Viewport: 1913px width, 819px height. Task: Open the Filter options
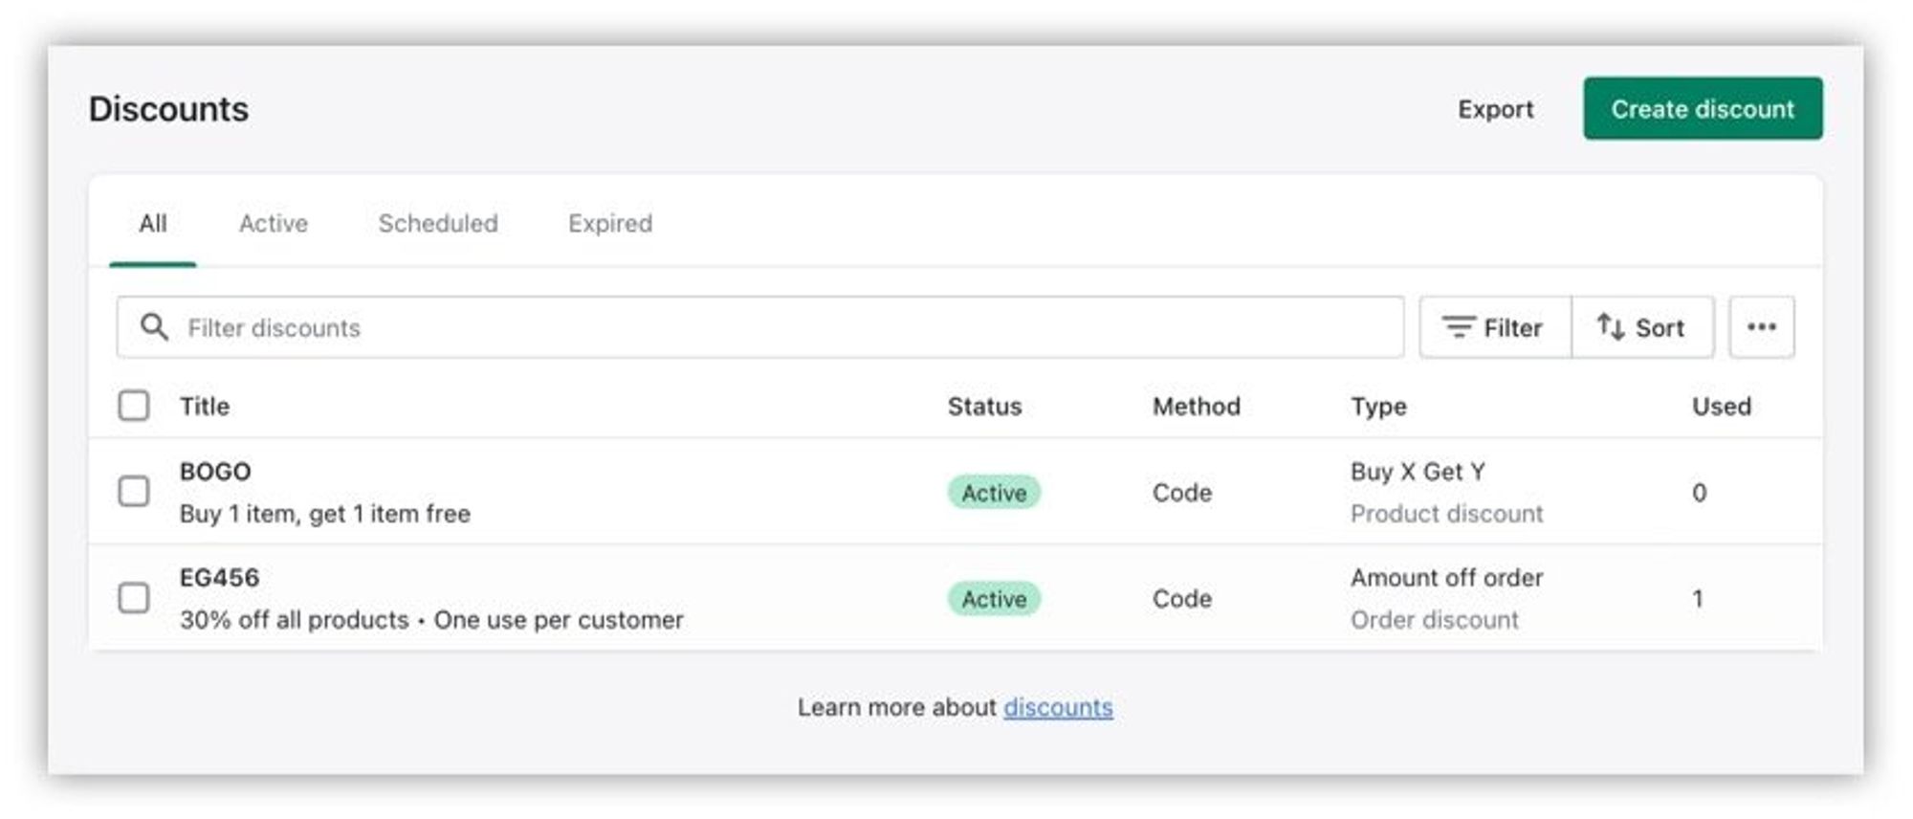coord(1494,327)
